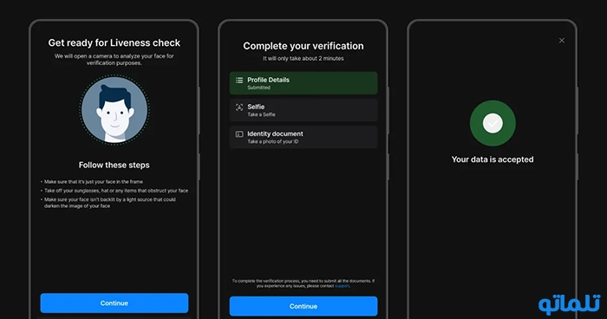Click the green accepted checkmark icon
607x319 pixels.
493,123
